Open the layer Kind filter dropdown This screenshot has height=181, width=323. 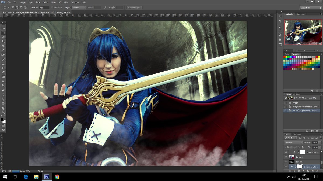291,138
